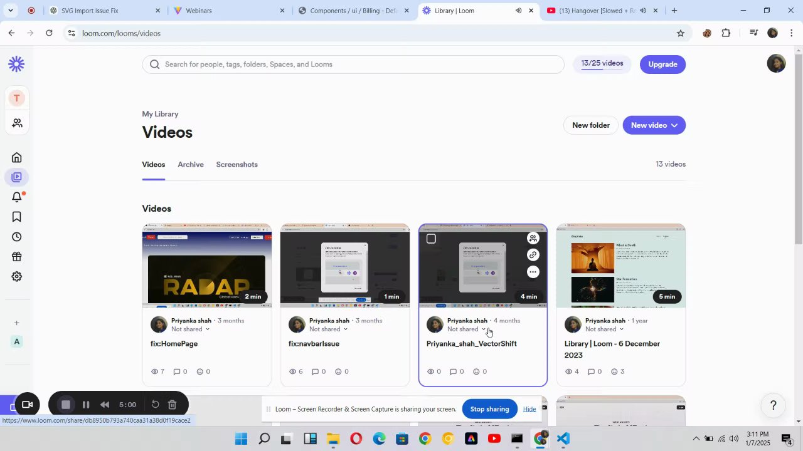Viewport: 803px width, 451px height.
Task: Open VS Code from taskbar
Action: (x=563, y=438)
